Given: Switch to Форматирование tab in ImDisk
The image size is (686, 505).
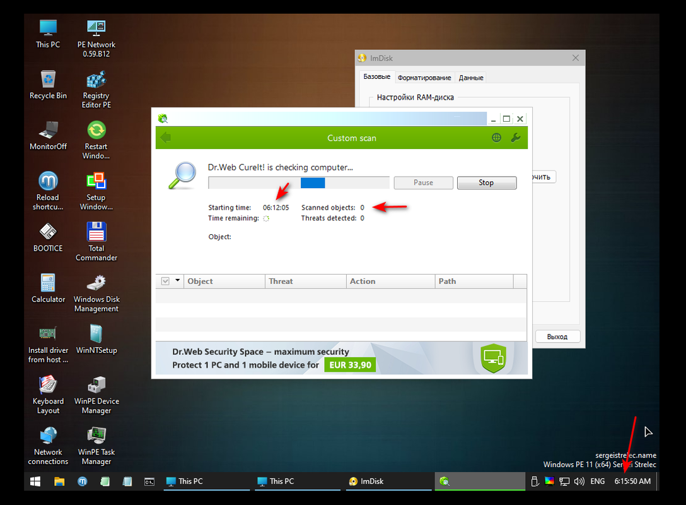Looking at the screenshot, I should click(x=424, y=78).
